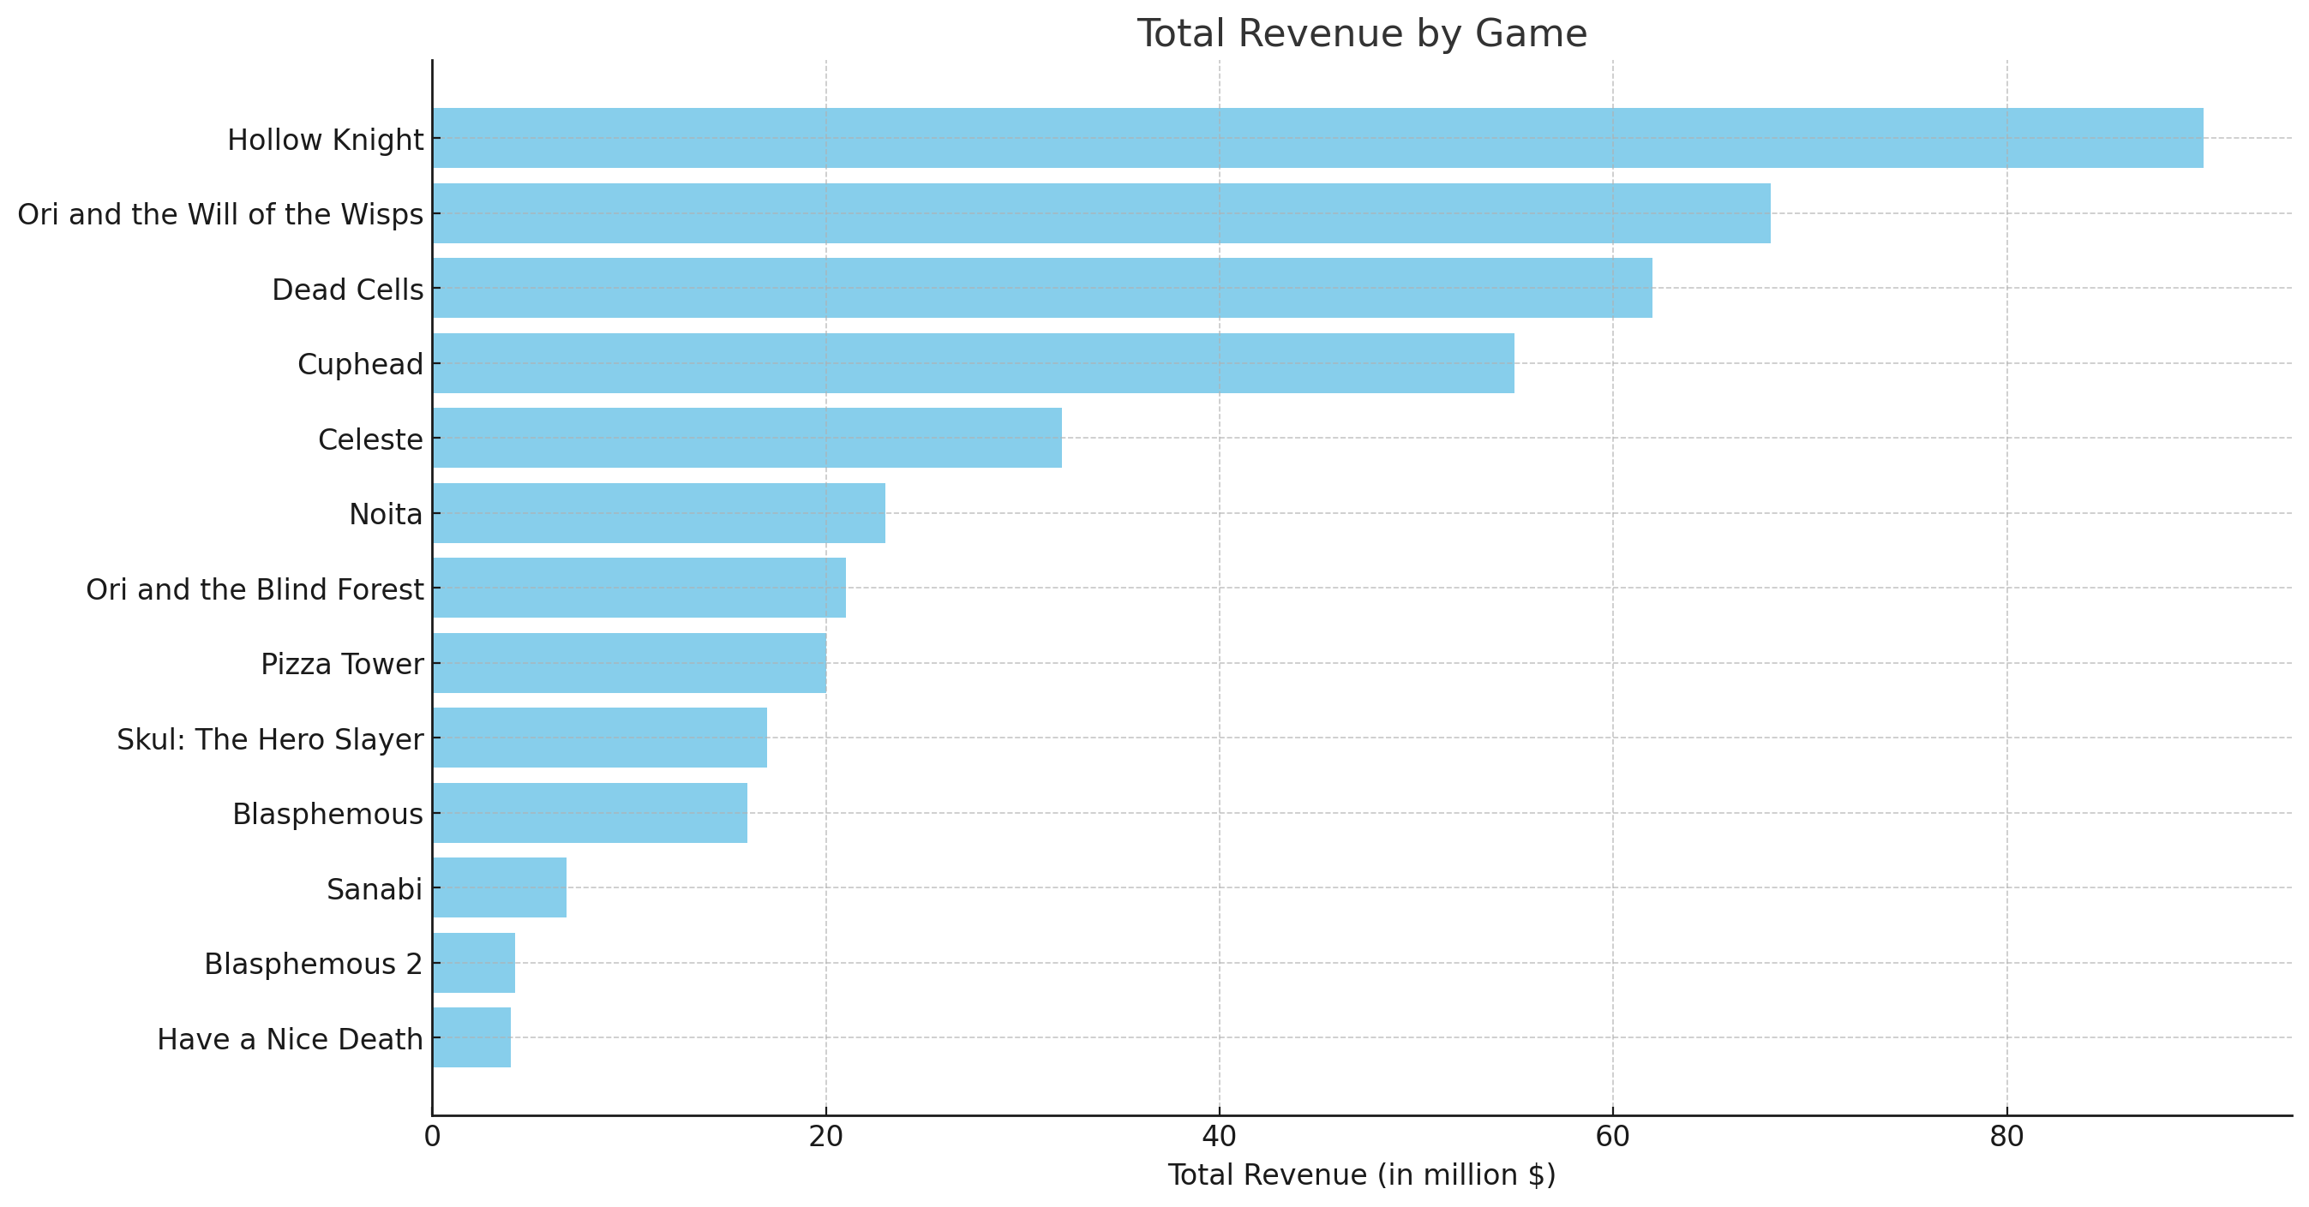Click the chart title 'Total Revenue by Game'
The image size is (2309, 1207).
click(1362, 34)
